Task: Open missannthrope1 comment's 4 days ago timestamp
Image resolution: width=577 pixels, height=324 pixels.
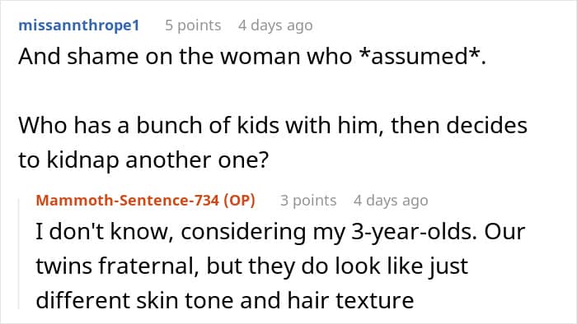Action: (275, 25)
